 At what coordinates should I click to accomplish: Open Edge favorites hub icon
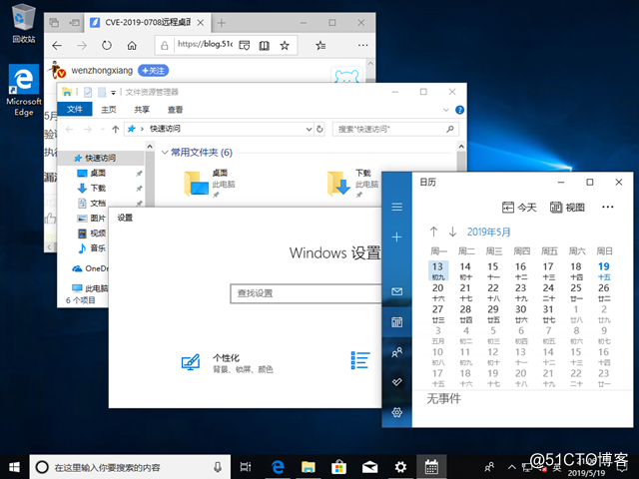[x=320, y=45]
